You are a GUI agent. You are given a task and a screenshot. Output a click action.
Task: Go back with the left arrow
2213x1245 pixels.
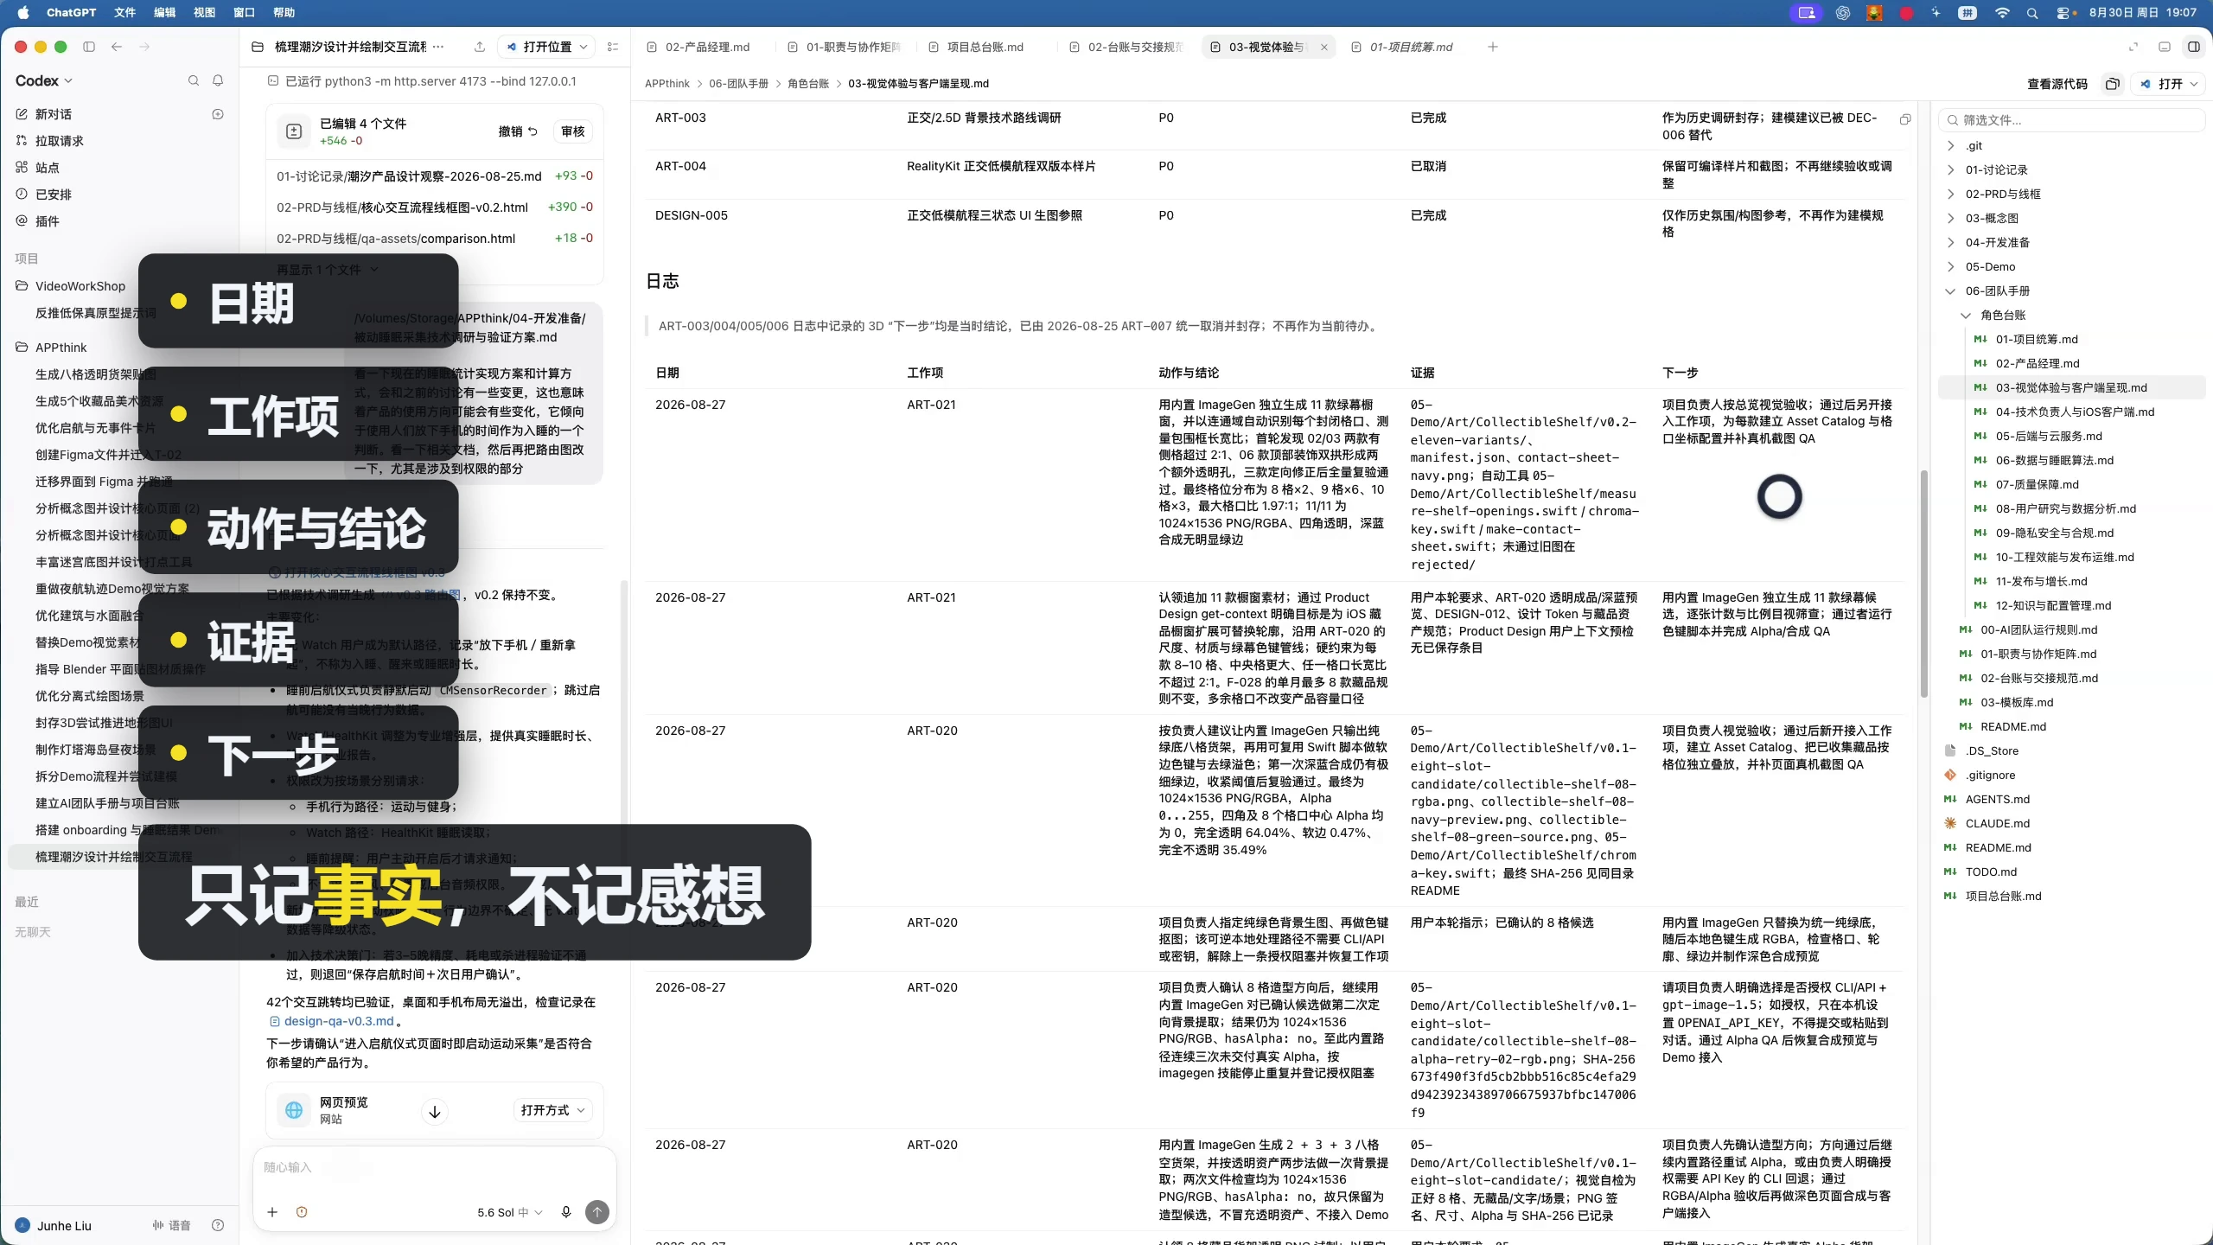click(117, 47)
